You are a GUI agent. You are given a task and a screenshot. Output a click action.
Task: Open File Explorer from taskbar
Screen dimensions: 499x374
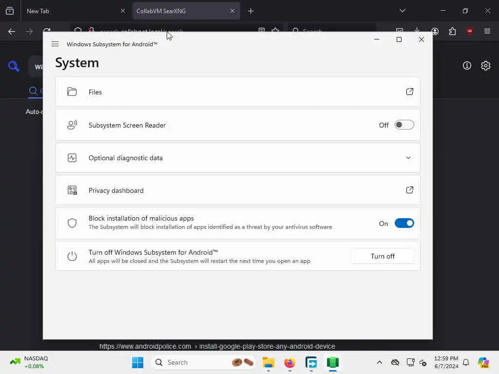pyautogui.click(x=269, y=362)
